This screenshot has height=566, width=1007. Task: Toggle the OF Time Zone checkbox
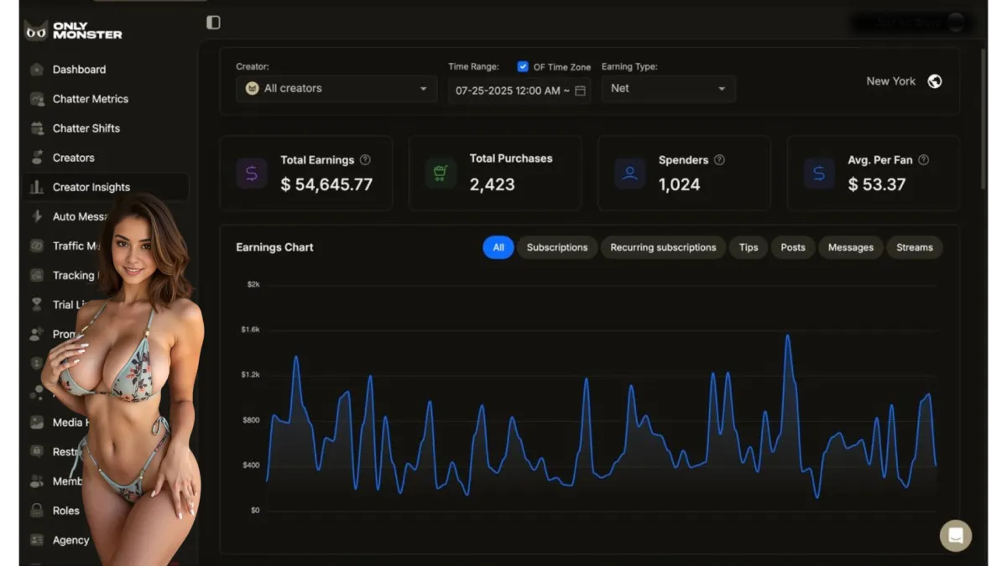point(523,67)
